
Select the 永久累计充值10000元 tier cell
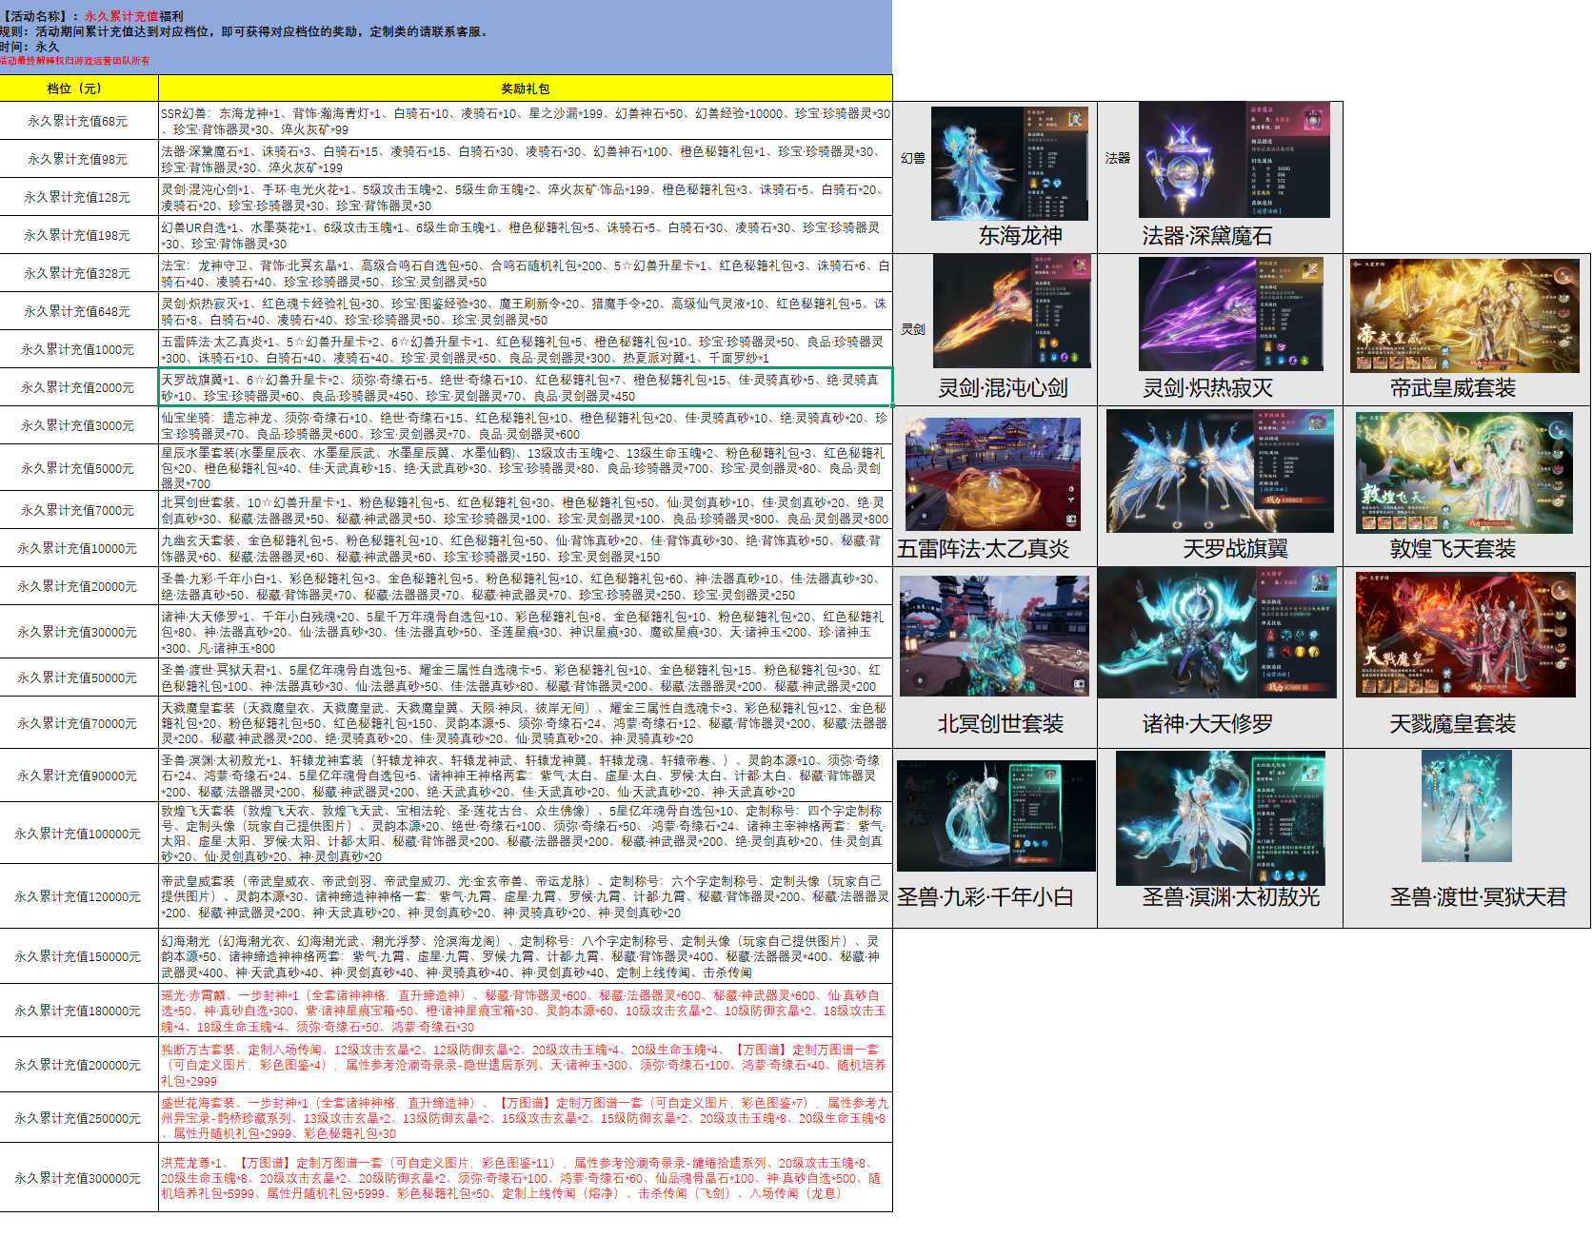point(78,548)
